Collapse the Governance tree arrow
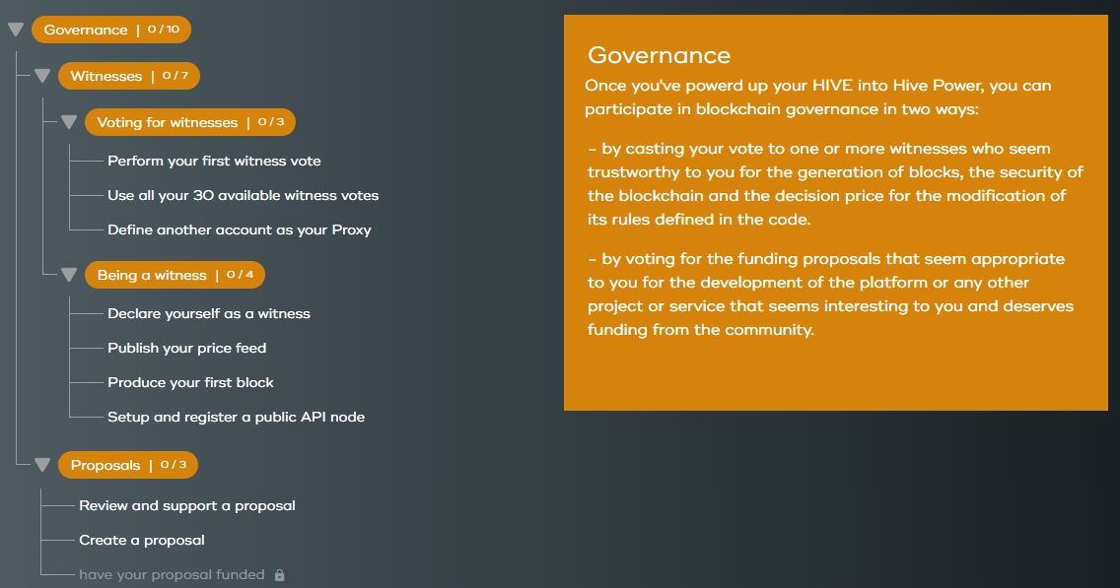Viewport: 1120px width, 588px height. (16, 30)
